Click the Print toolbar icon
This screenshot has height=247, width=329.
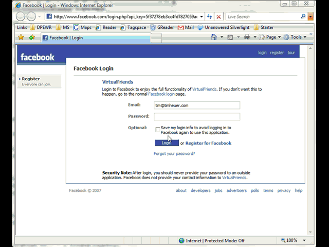tap(247, 37)
